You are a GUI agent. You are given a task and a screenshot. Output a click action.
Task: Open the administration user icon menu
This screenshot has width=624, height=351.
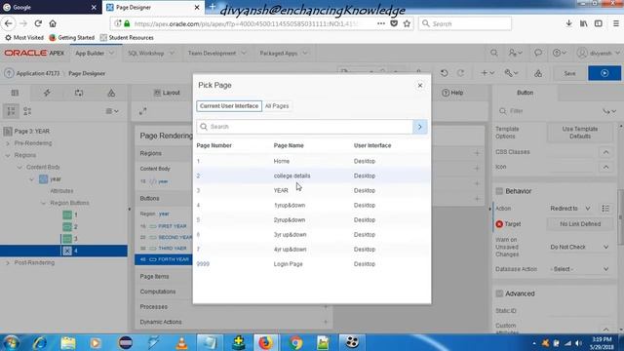coord(516,53)
